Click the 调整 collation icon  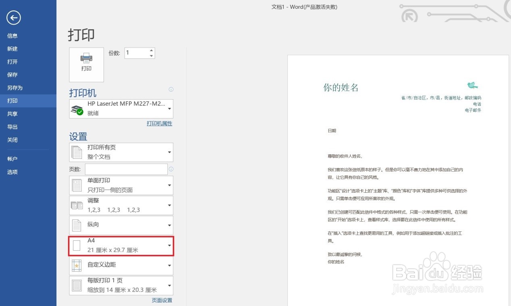tap(77, 205)
